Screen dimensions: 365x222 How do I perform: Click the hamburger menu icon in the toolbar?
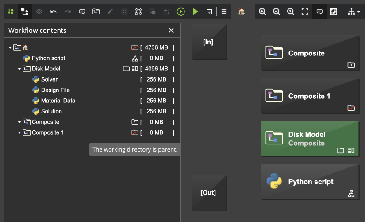coord(224,12)
